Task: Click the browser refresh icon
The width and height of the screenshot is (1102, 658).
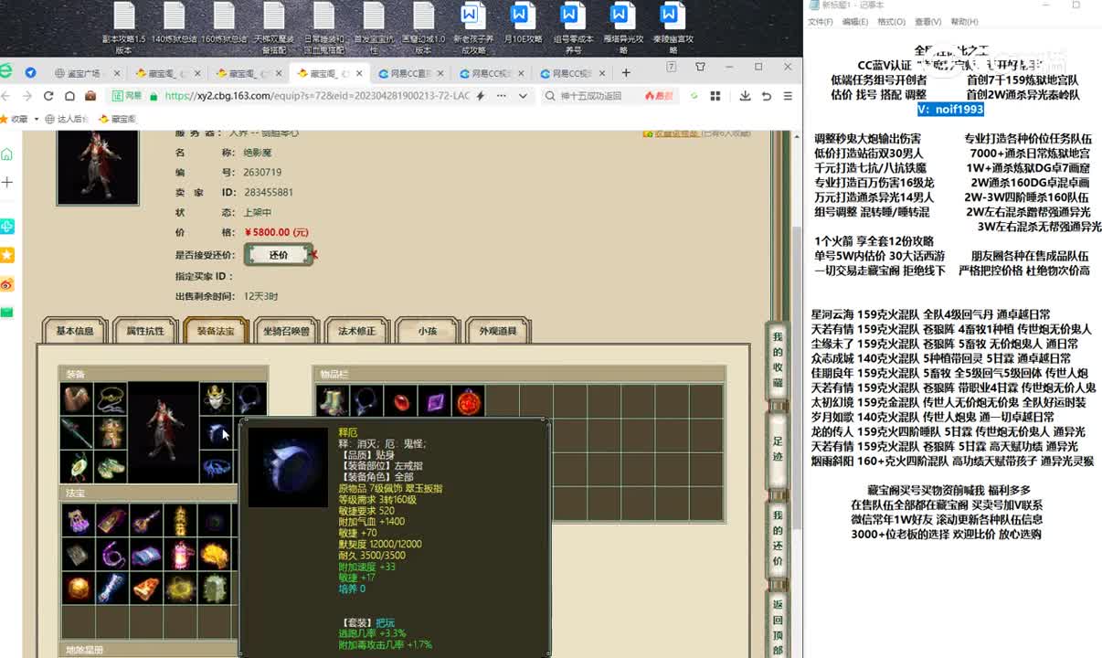Action: [x=49, y=96]
